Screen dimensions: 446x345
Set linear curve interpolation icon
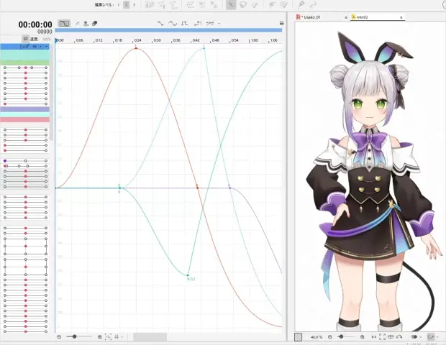click(160, 23)
